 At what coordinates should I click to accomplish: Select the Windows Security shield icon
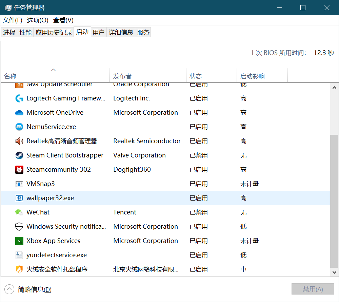point(19,227)
